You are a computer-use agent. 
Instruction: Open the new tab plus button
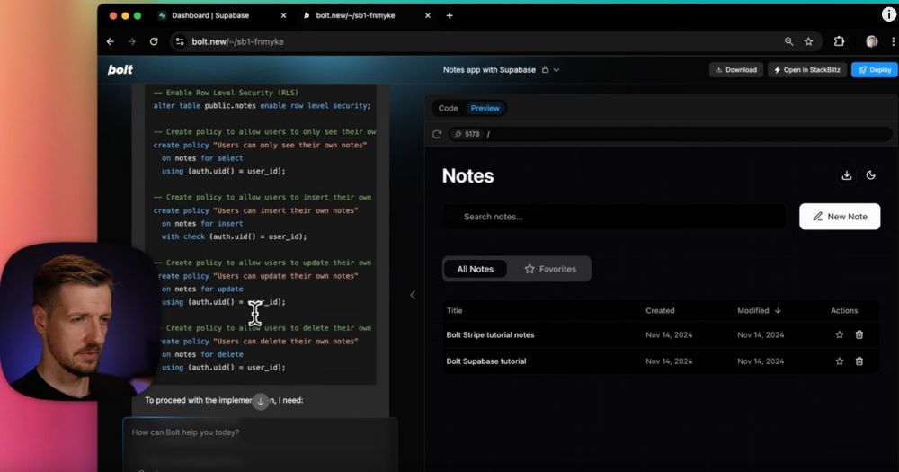point(449,15)
